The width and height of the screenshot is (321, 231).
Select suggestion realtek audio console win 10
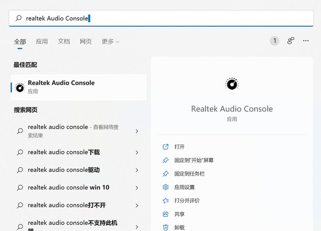(x=79, y=188)
